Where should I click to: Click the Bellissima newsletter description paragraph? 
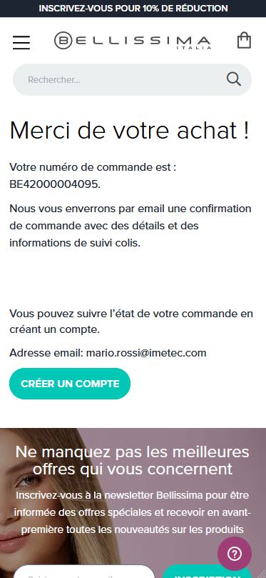[133, 512]
